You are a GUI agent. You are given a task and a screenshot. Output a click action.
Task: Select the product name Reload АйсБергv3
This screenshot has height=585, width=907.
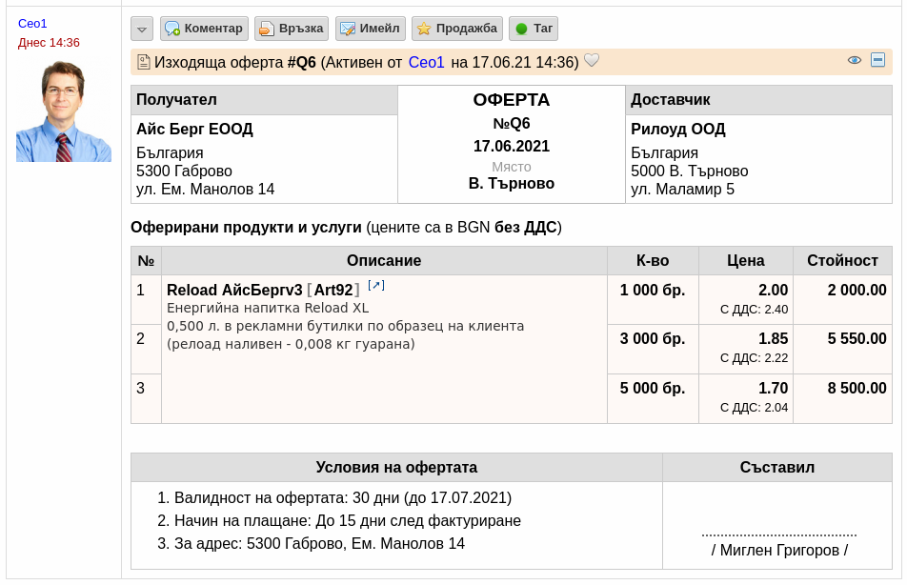(234, 290)
